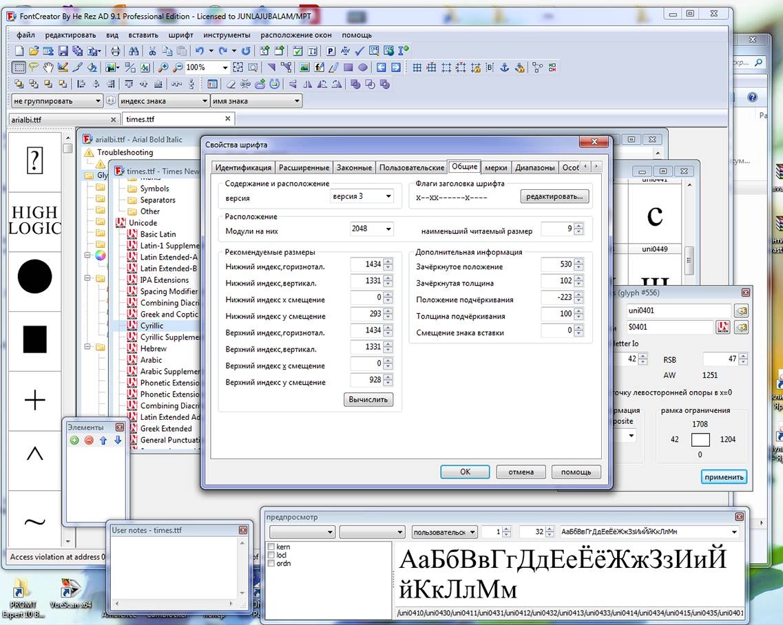Screen dimensions: 783x625
Task: Enable the kern feature checkbox
Action: (x=271, y=547)
